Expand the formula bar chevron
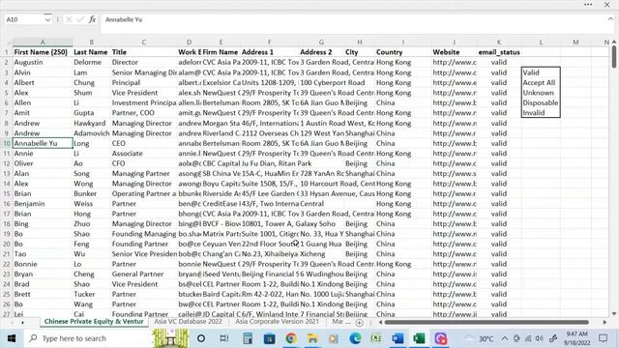 tap(610, 19)
